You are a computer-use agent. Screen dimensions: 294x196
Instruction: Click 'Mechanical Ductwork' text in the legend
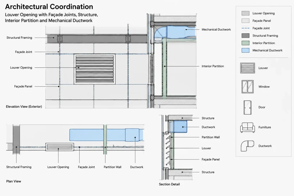coord(267,51)
